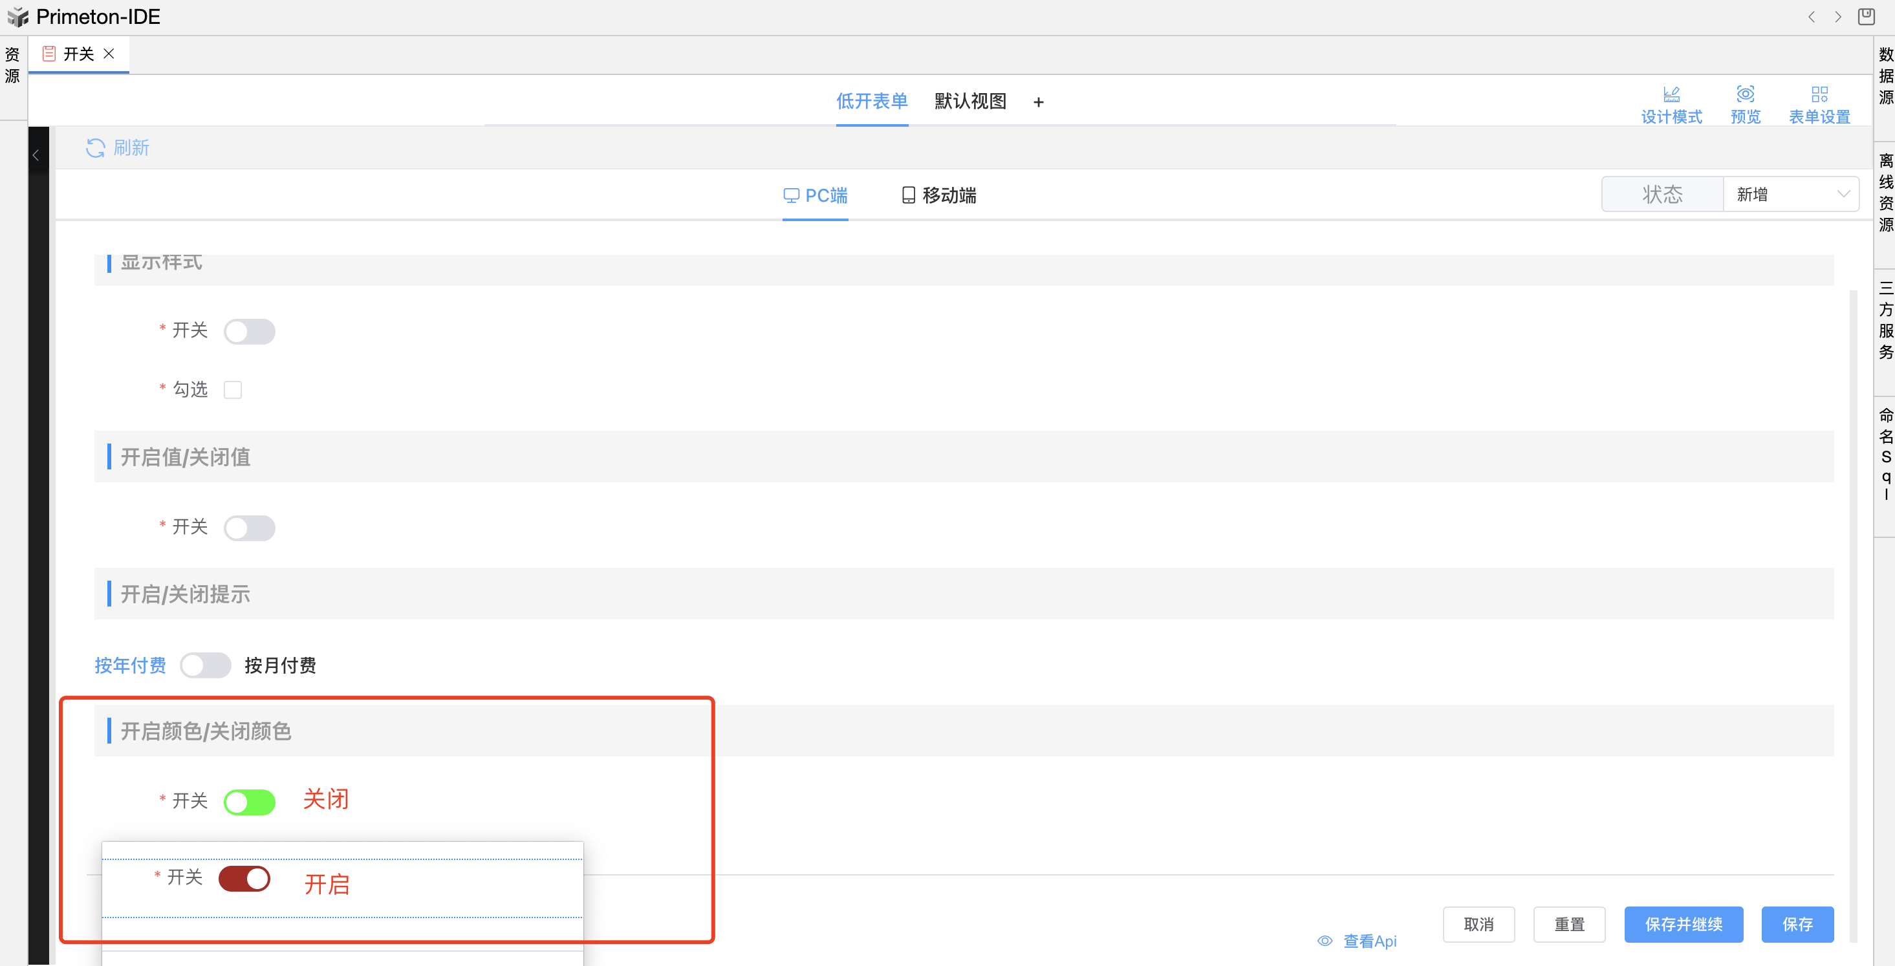Collapse the left panel with chevron
Screen dimensions: 1895x966
tap(36, 155)
